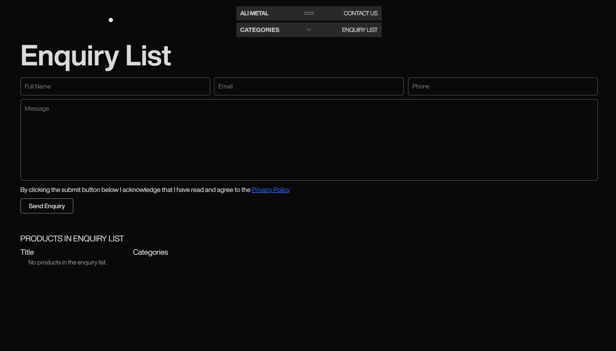The image size is (616, 351).
Task: Click the Message placeholder text
Action: (37, 109)
